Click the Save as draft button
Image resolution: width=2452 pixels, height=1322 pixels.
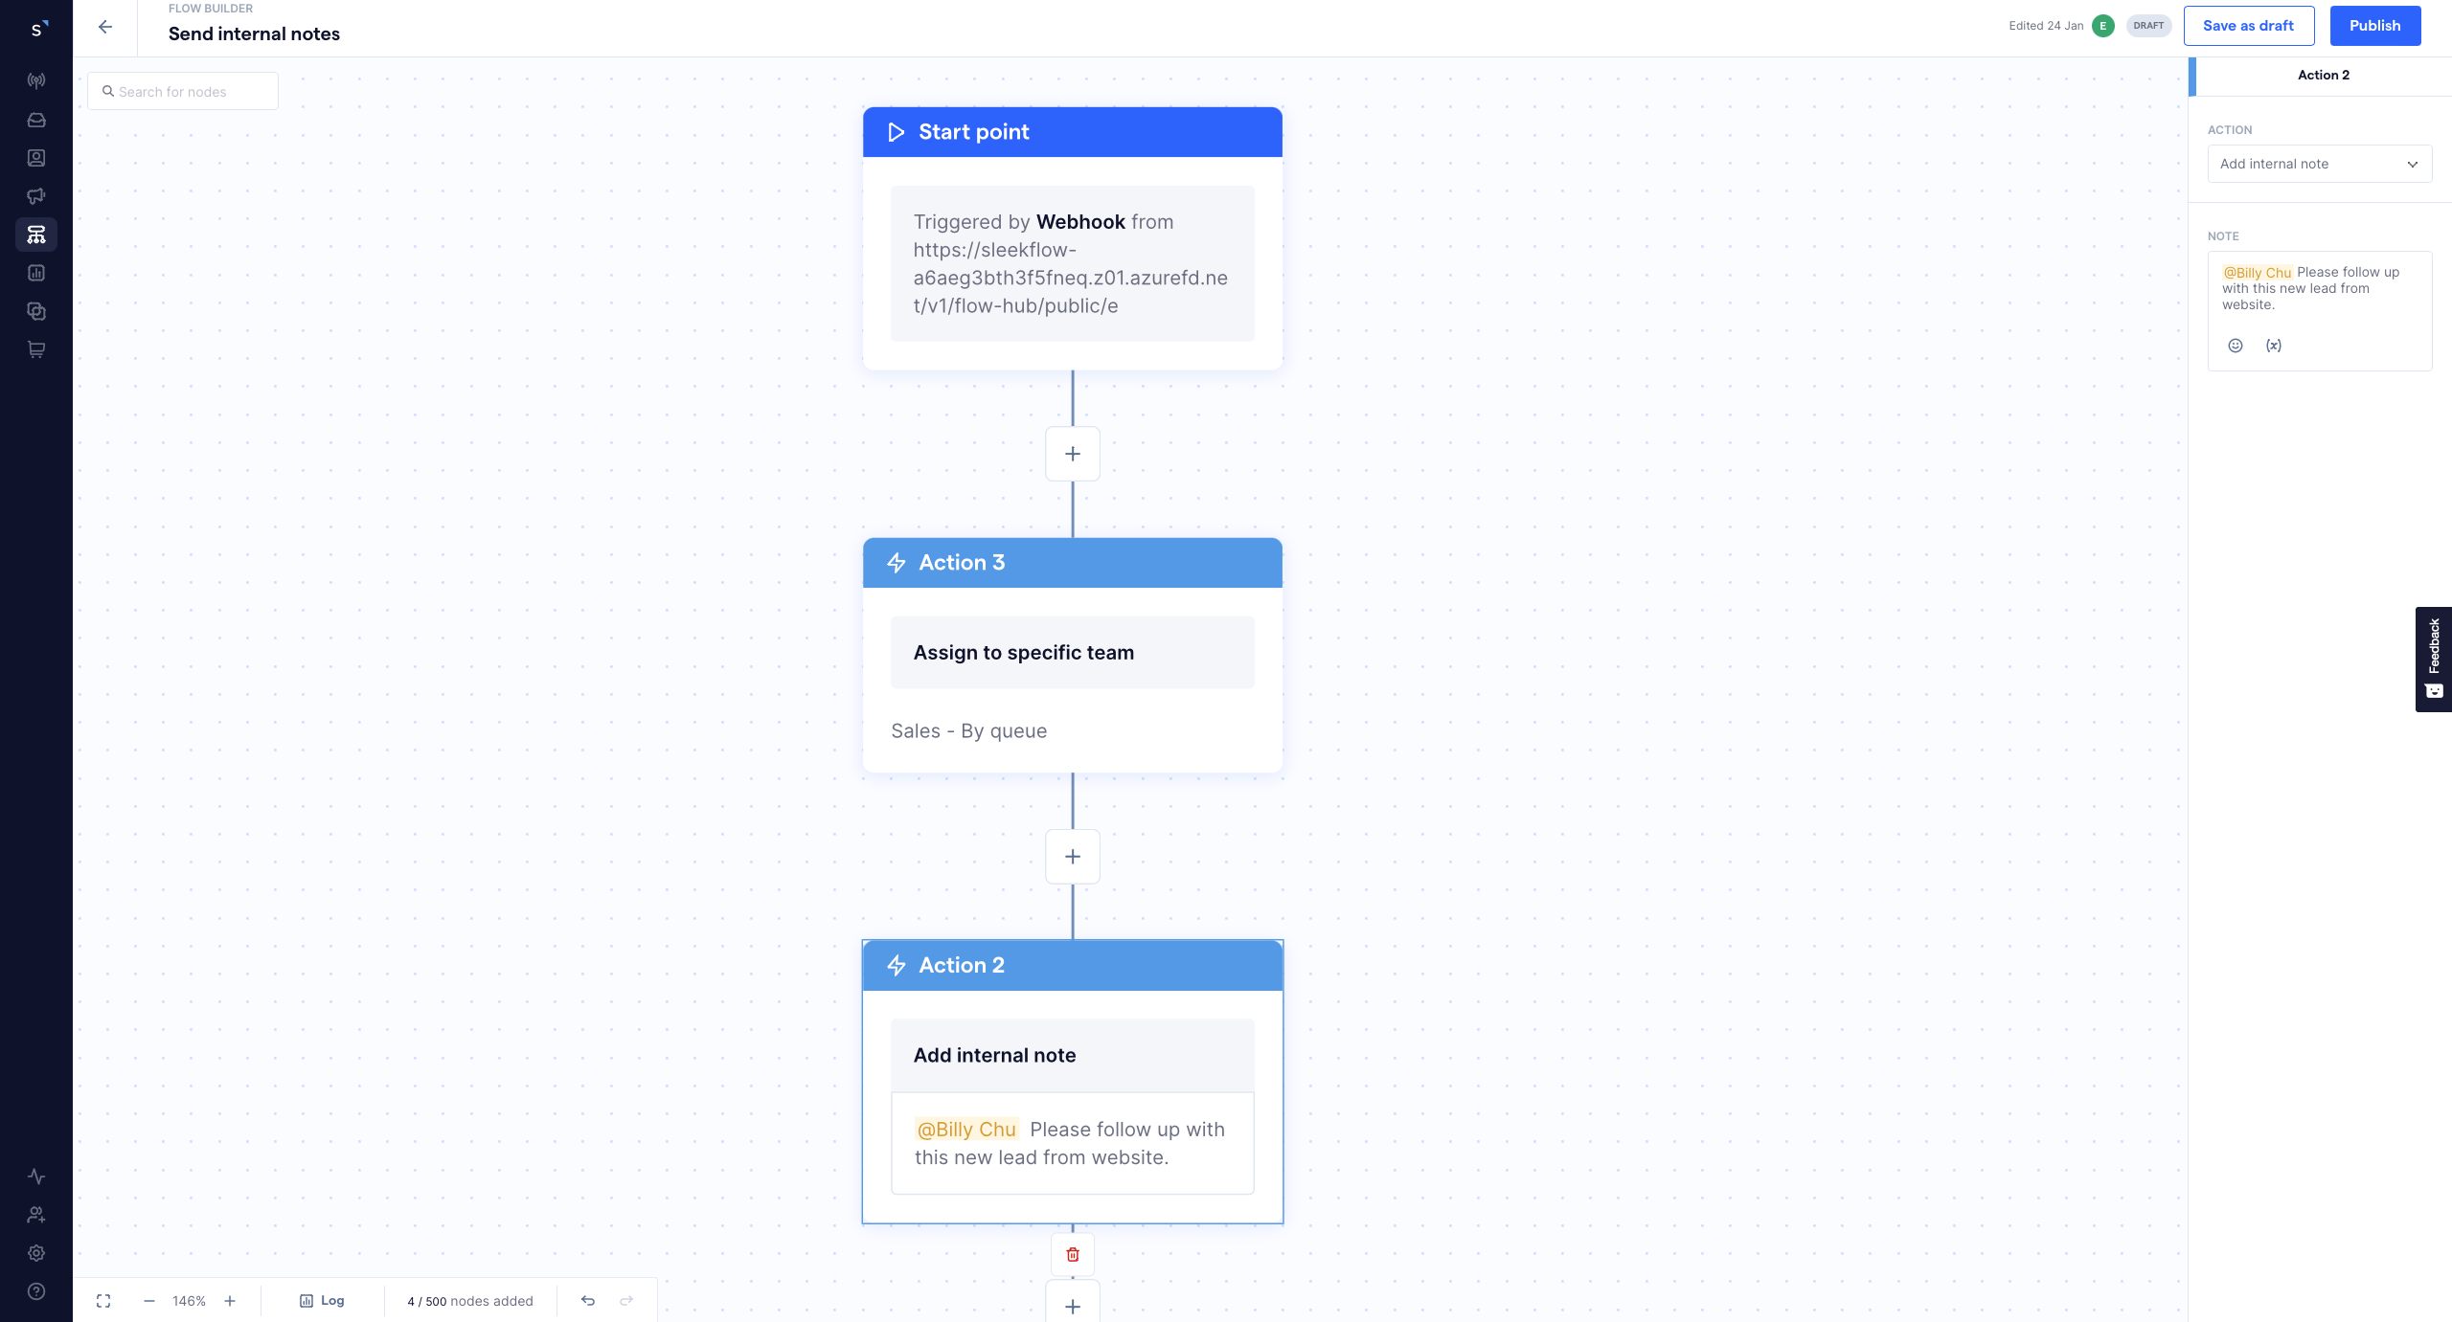click(2249, 25)
